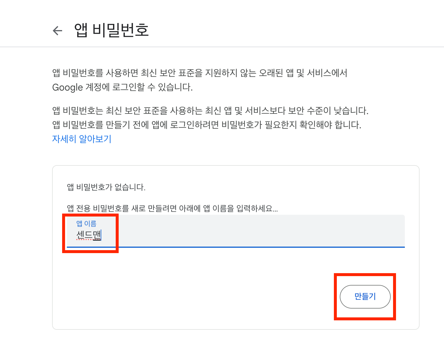Click the back arrow icon
This screenshot has width=444, height=364.
click(57, 31)
